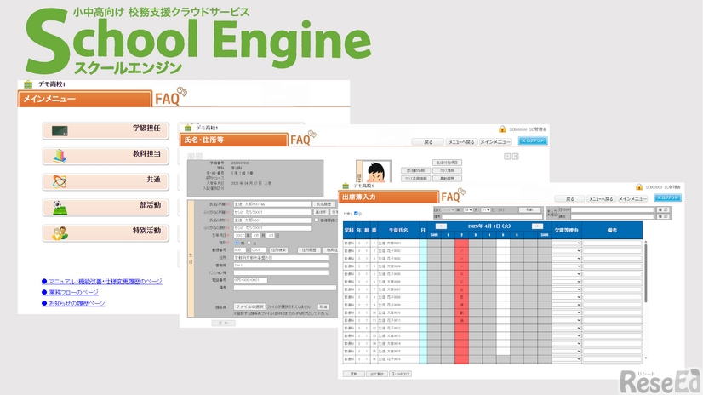Open the month 04 dropdown in attendance date
703x395 pixels.
coord(468,209)
